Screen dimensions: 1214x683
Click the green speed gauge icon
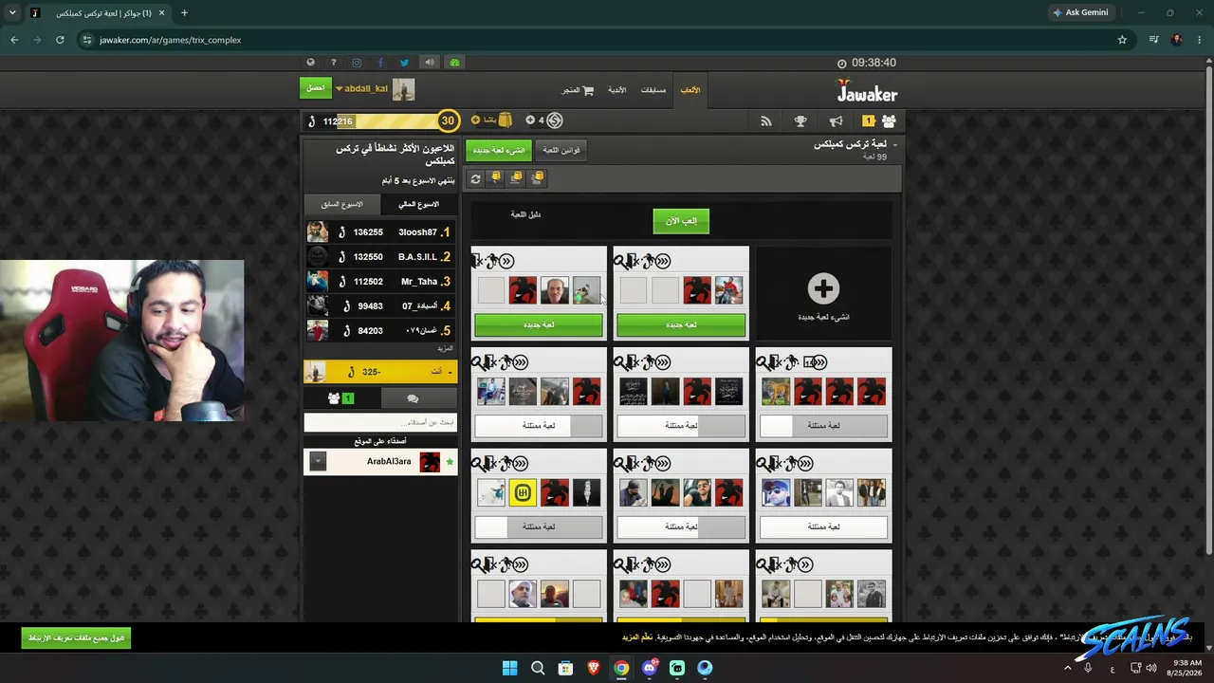454,63
